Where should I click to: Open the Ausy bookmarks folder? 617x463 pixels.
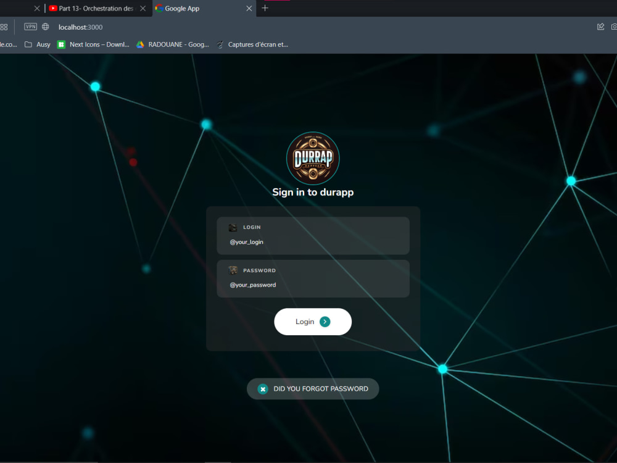pyautogui.click(x=38, y=44)
